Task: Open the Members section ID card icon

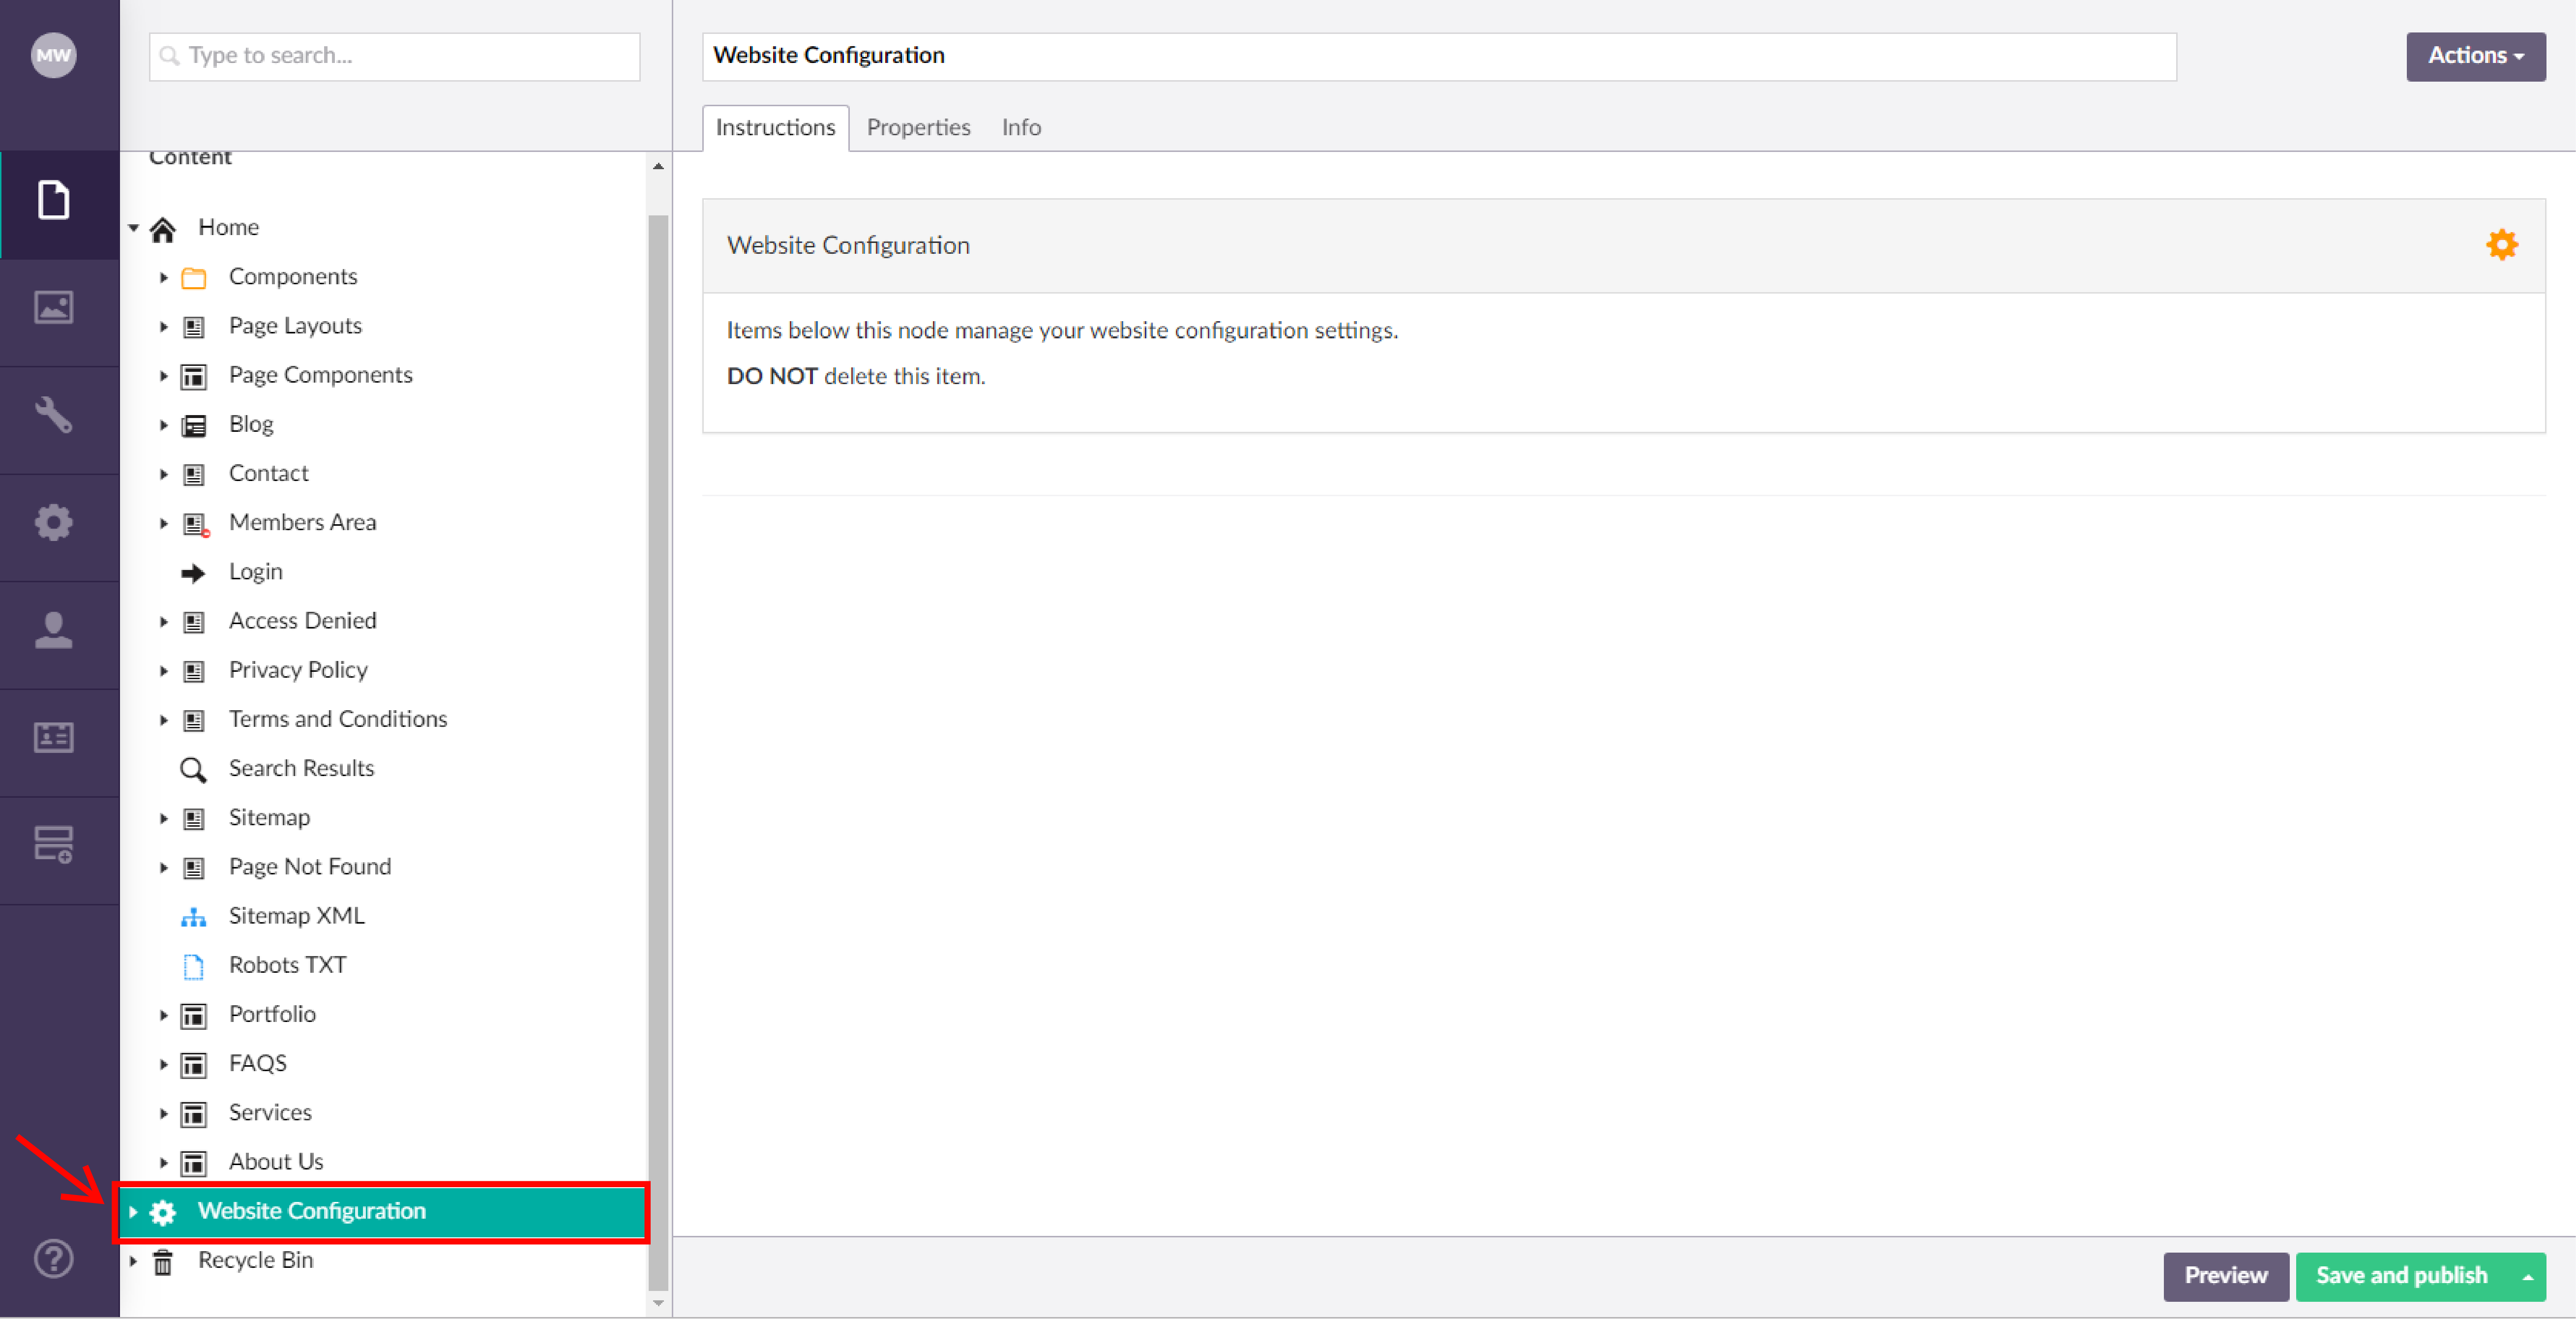Action: tap(53, 737)
